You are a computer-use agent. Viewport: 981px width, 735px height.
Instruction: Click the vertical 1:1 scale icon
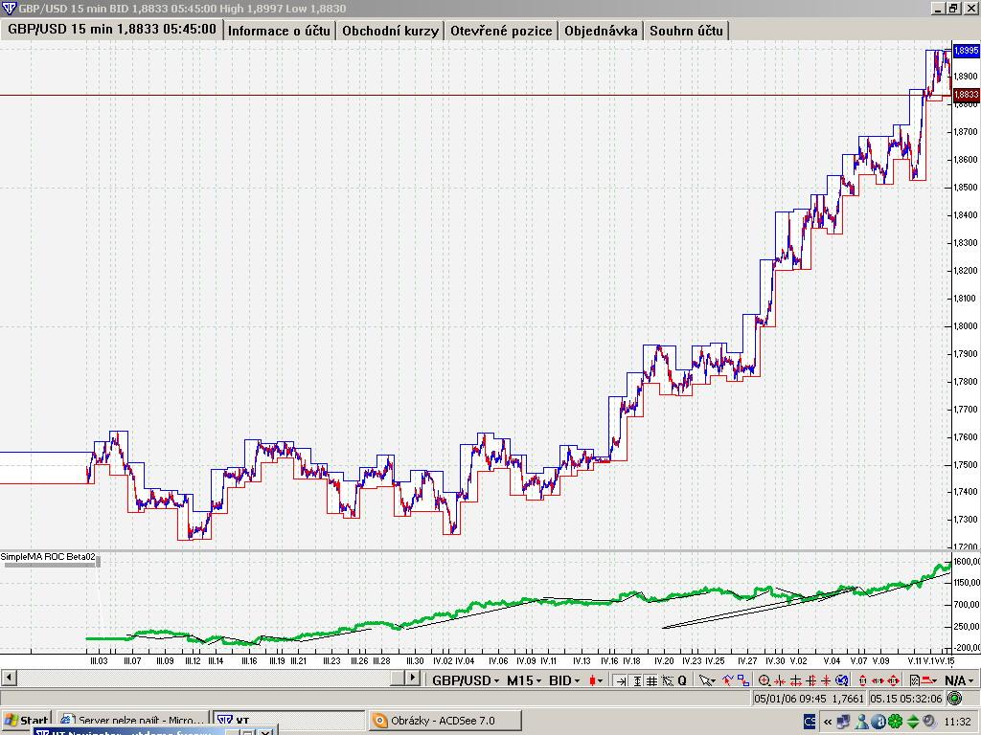pyautogui.click(x=863, y=680)
